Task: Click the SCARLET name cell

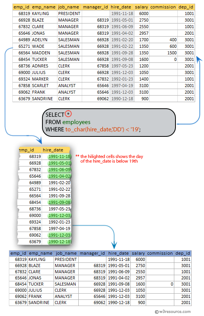Action: 40,86
